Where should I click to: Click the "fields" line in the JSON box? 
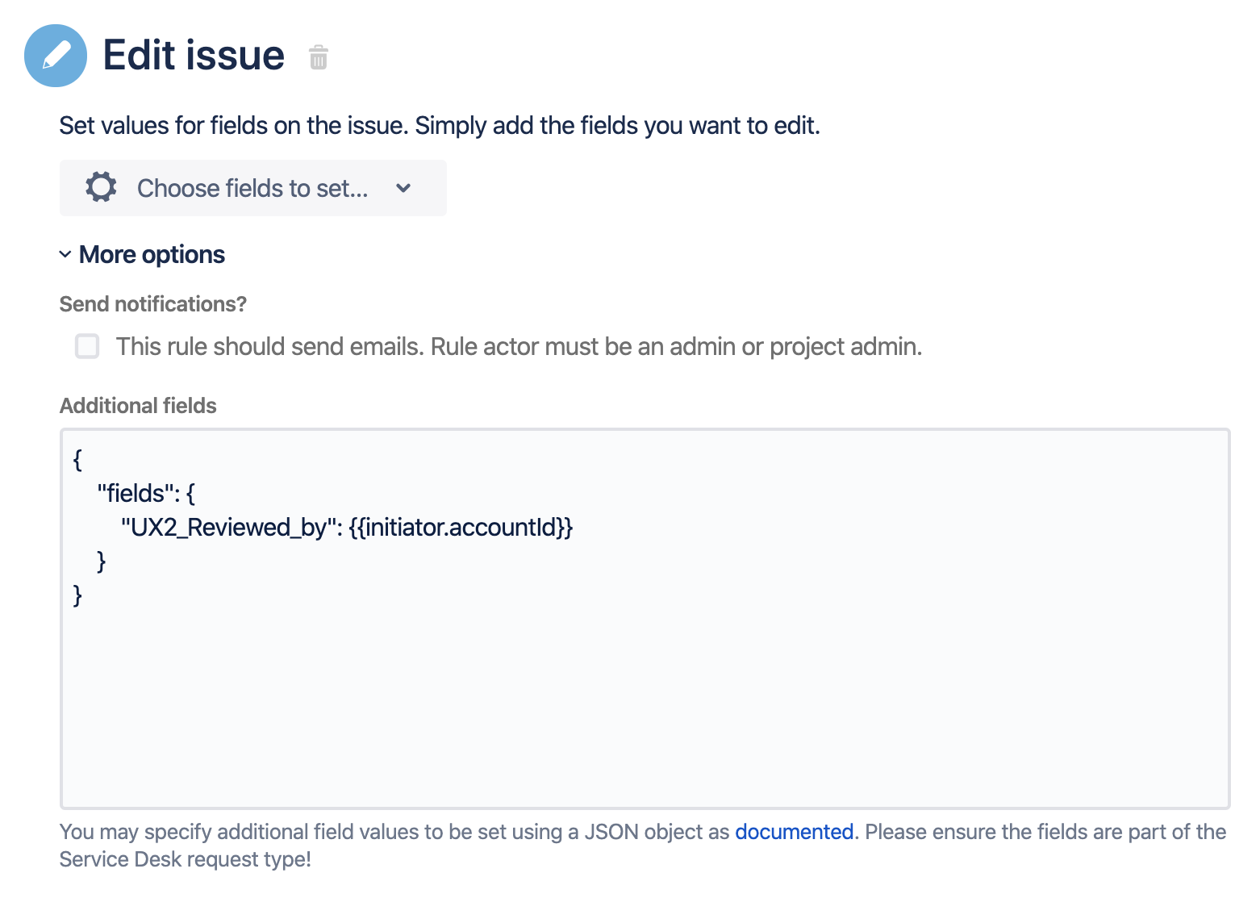click(145, 494)
